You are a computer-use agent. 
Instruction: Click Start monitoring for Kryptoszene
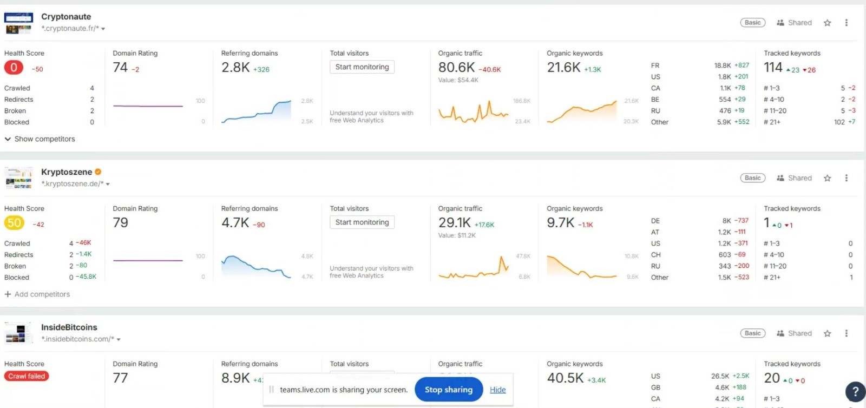tap(362, 222)
